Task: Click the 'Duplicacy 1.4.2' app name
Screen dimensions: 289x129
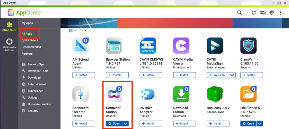Action: (x=218, y=108)
